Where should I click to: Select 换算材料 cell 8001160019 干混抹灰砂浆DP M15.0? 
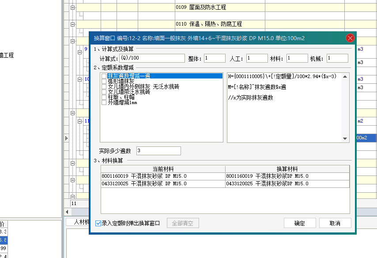pos(287,176)
